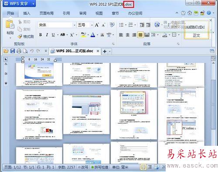Switch to the 视图 tab

click(99, 14)
